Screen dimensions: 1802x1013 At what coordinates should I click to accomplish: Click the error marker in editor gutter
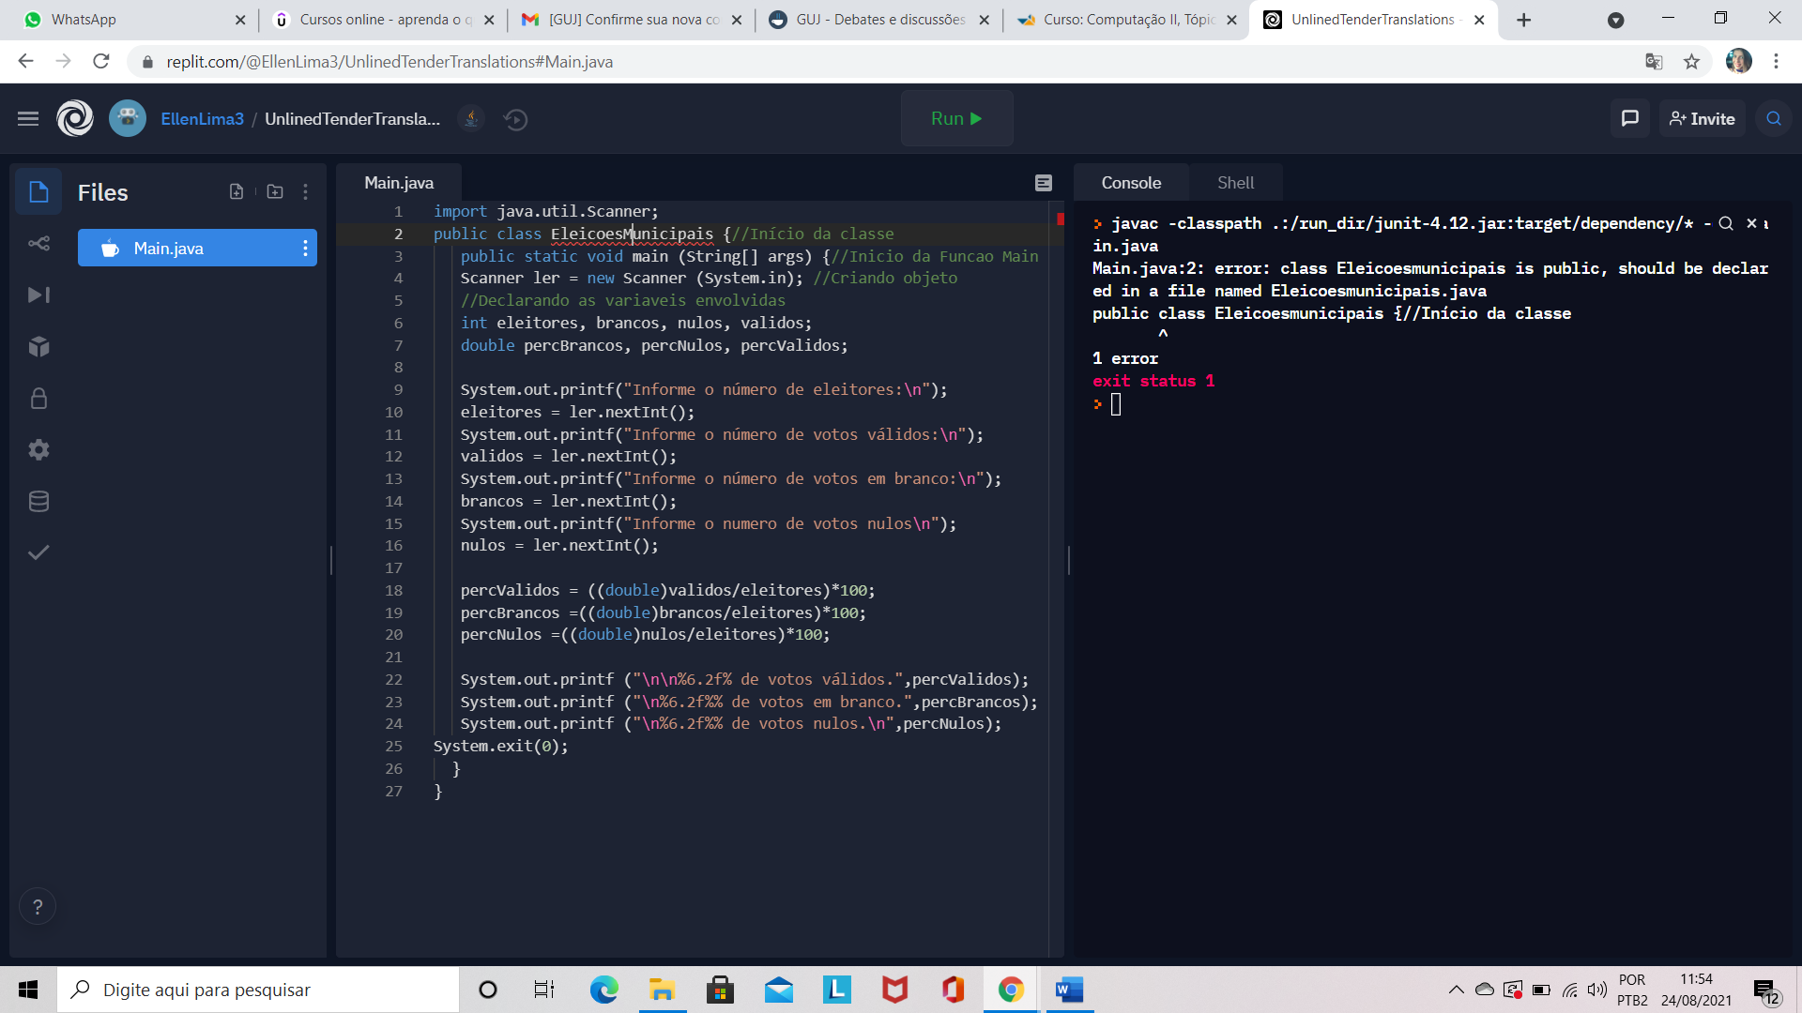click(1060, 219)
